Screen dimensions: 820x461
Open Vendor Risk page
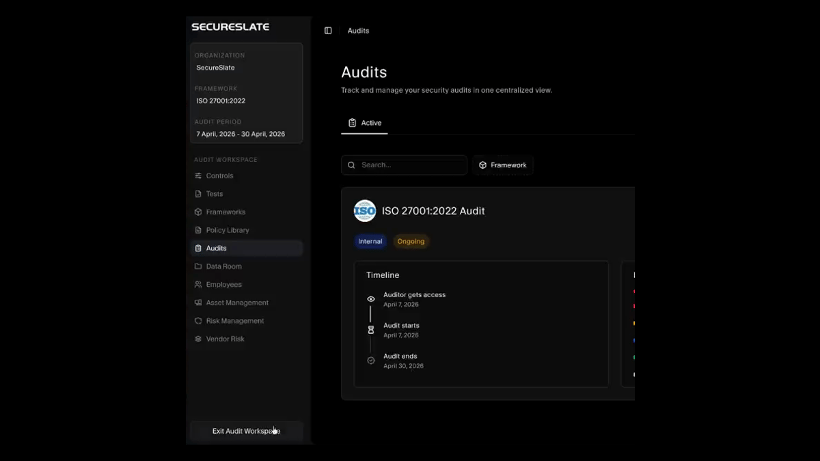pos(247,339)
